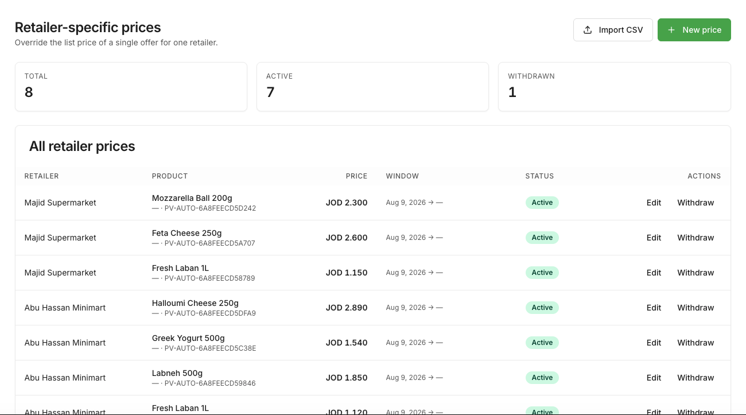Click the WINDOW column header
Image resolution: width=746 pixels, height=415 pixels.
[x=402, y=176]
